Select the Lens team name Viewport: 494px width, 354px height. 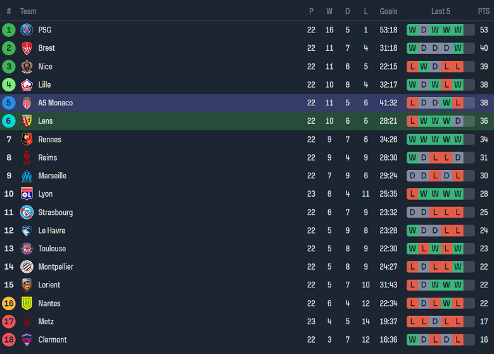(x=46, y=121)
